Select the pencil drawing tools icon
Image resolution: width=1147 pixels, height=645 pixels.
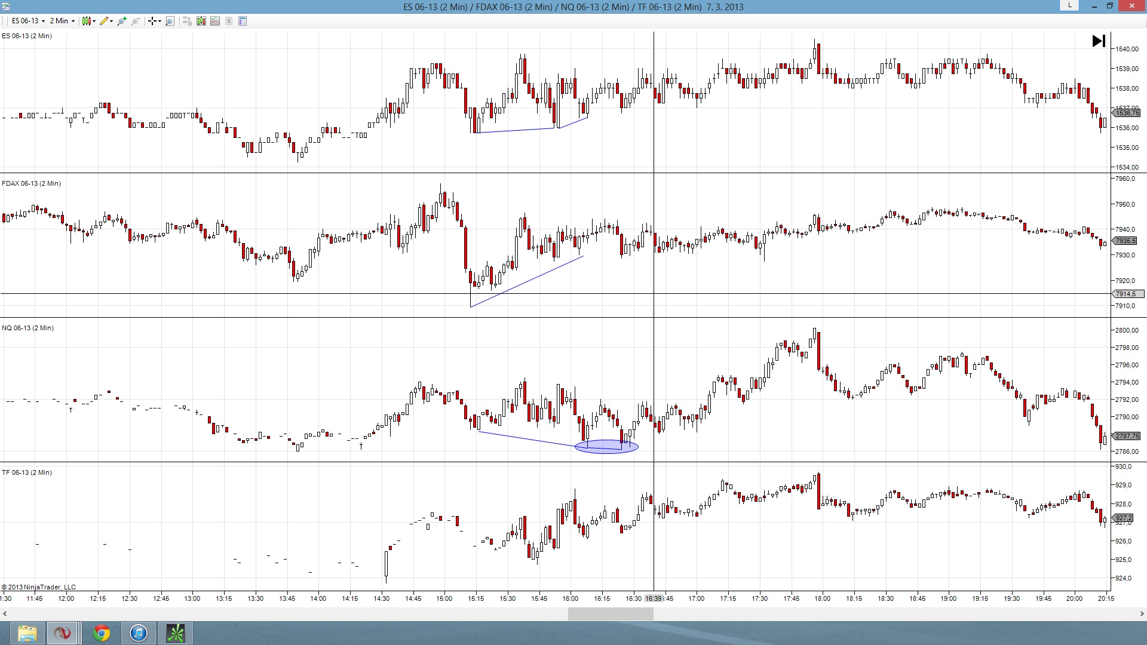click(x=105, y=21)
